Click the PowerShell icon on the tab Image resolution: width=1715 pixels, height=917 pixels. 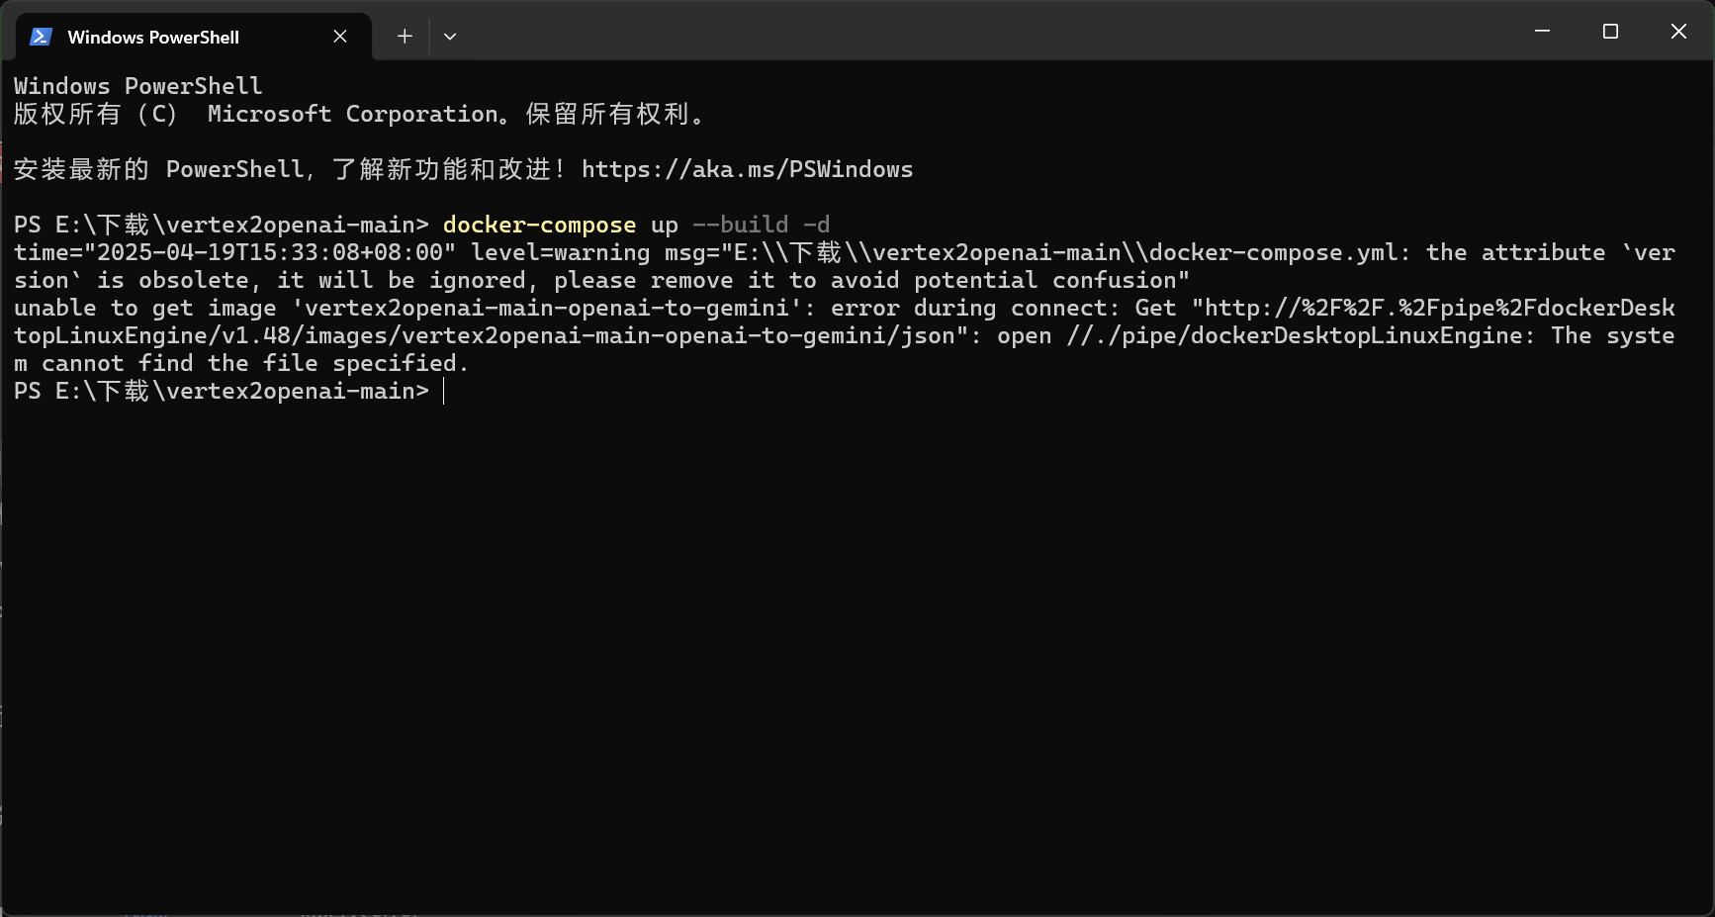tap(41, 37)
